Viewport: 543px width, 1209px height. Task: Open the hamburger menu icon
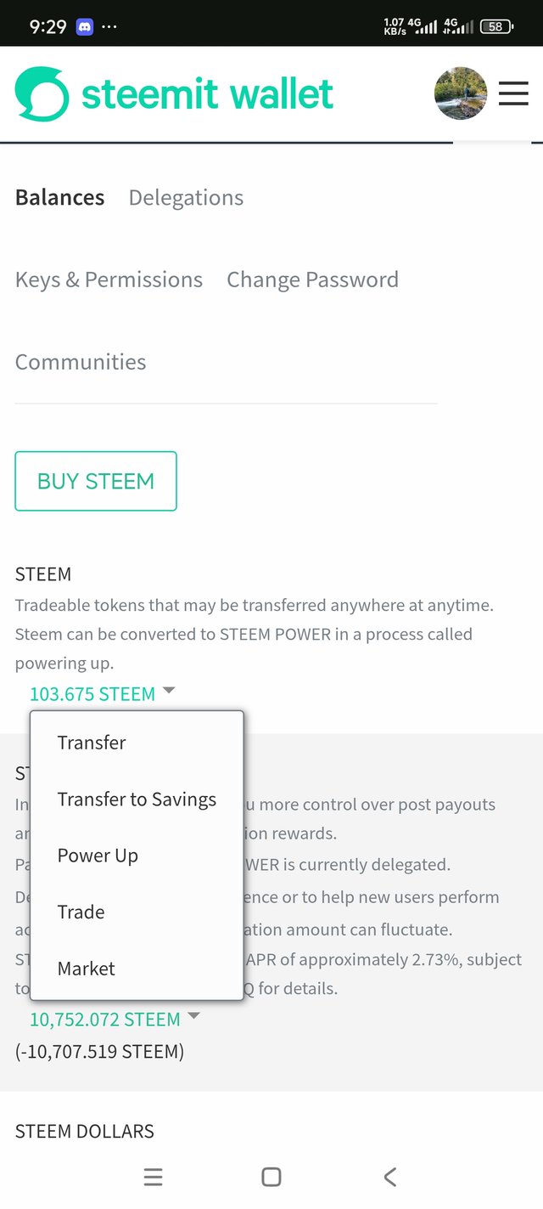[513, 93]
